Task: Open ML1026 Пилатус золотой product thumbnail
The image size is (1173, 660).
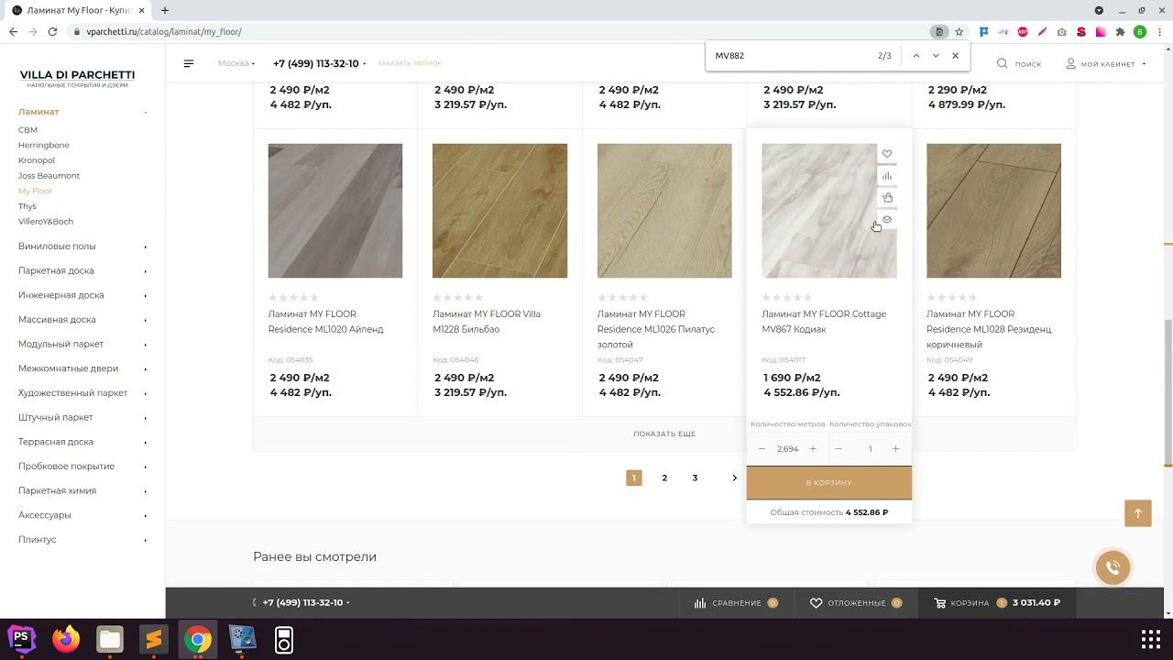Action: click(x=664, y=211)
